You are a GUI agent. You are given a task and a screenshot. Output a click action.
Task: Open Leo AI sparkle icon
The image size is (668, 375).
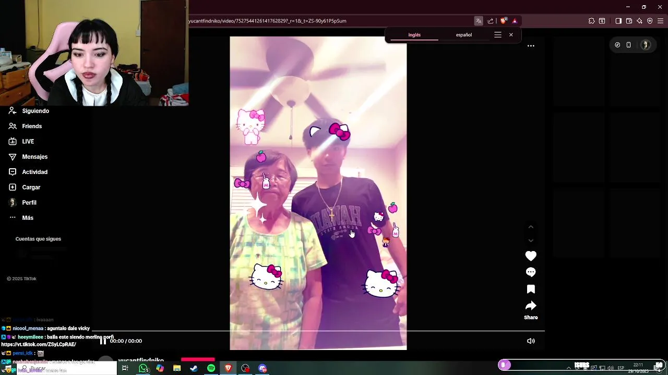point(639,21)
